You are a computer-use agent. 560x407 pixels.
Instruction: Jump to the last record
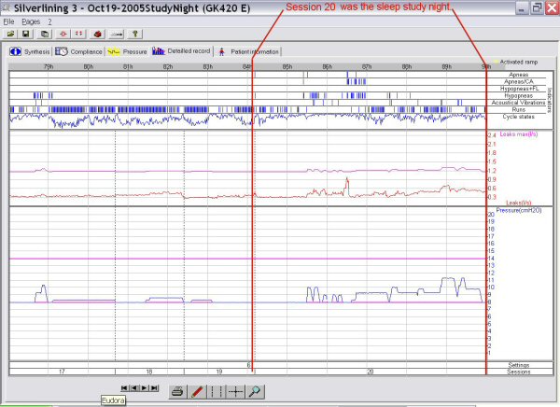154,387
